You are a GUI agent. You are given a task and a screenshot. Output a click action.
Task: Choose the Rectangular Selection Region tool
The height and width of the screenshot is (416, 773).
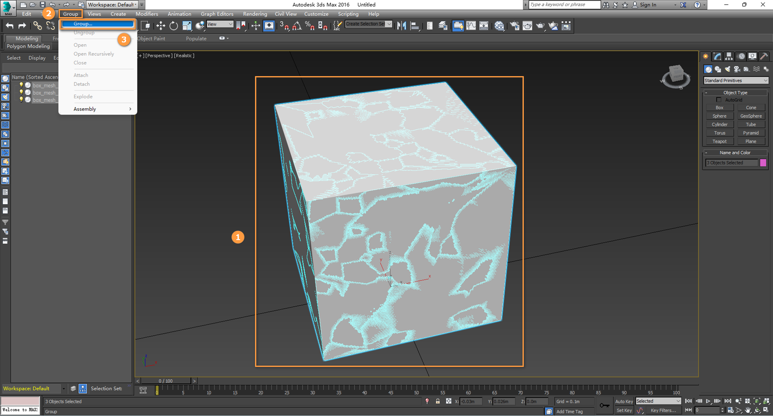145,26
